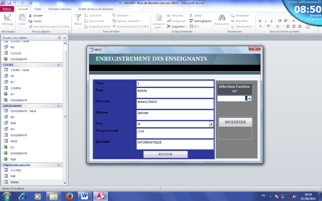
Task: Click Nouveau record command
Action: 175,15
